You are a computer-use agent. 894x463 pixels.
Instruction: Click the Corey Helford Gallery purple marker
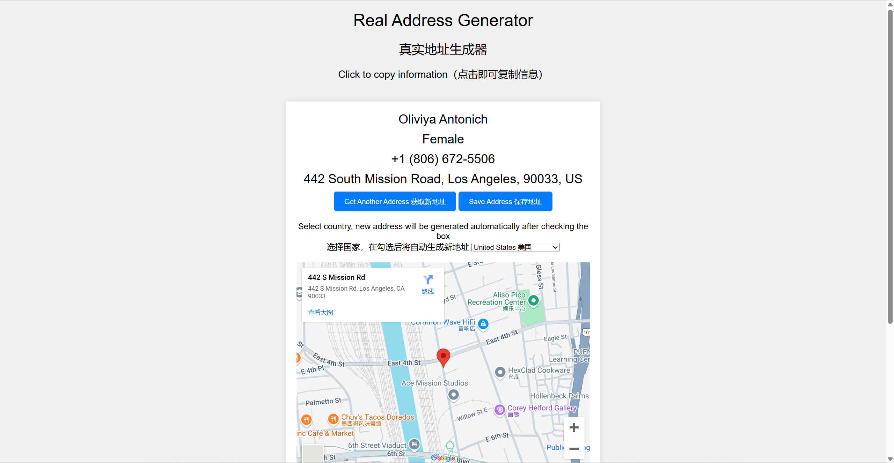point(500,410)
